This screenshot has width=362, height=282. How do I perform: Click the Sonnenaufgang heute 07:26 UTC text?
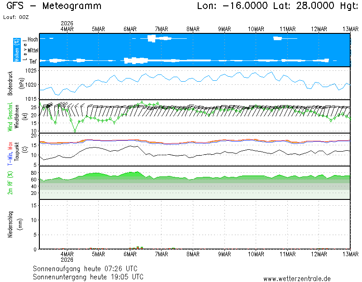tap(87, 268)
